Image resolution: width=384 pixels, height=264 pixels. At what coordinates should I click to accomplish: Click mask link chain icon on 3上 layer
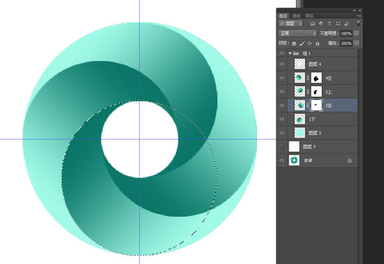(308, 91)
